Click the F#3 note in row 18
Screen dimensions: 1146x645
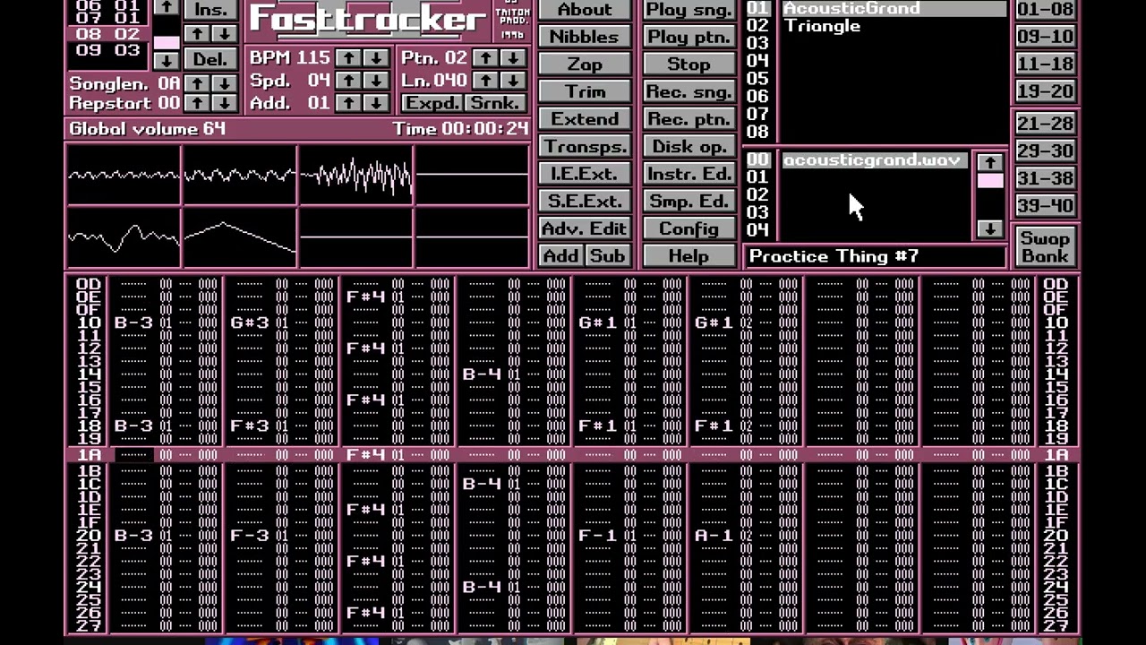[x=250, y=426]
